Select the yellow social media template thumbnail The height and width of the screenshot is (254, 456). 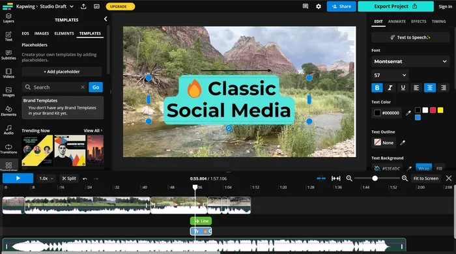(x=37, y=150)
